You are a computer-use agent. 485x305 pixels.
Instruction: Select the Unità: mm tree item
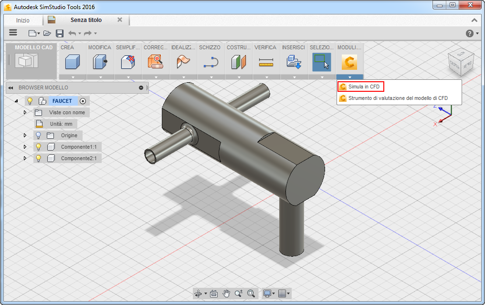tap(61, 124)
